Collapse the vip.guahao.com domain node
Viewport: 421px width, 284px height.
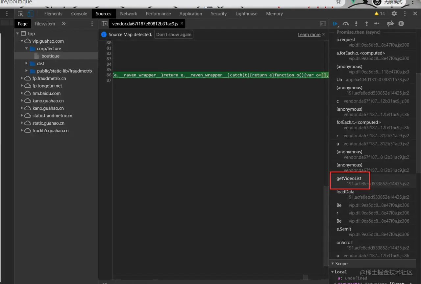[22, 41]
